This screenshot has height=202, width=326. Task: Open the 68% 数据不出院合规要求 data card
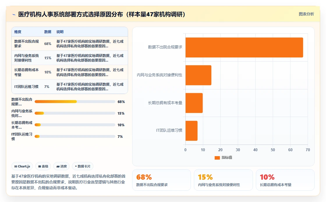[162, 180]
